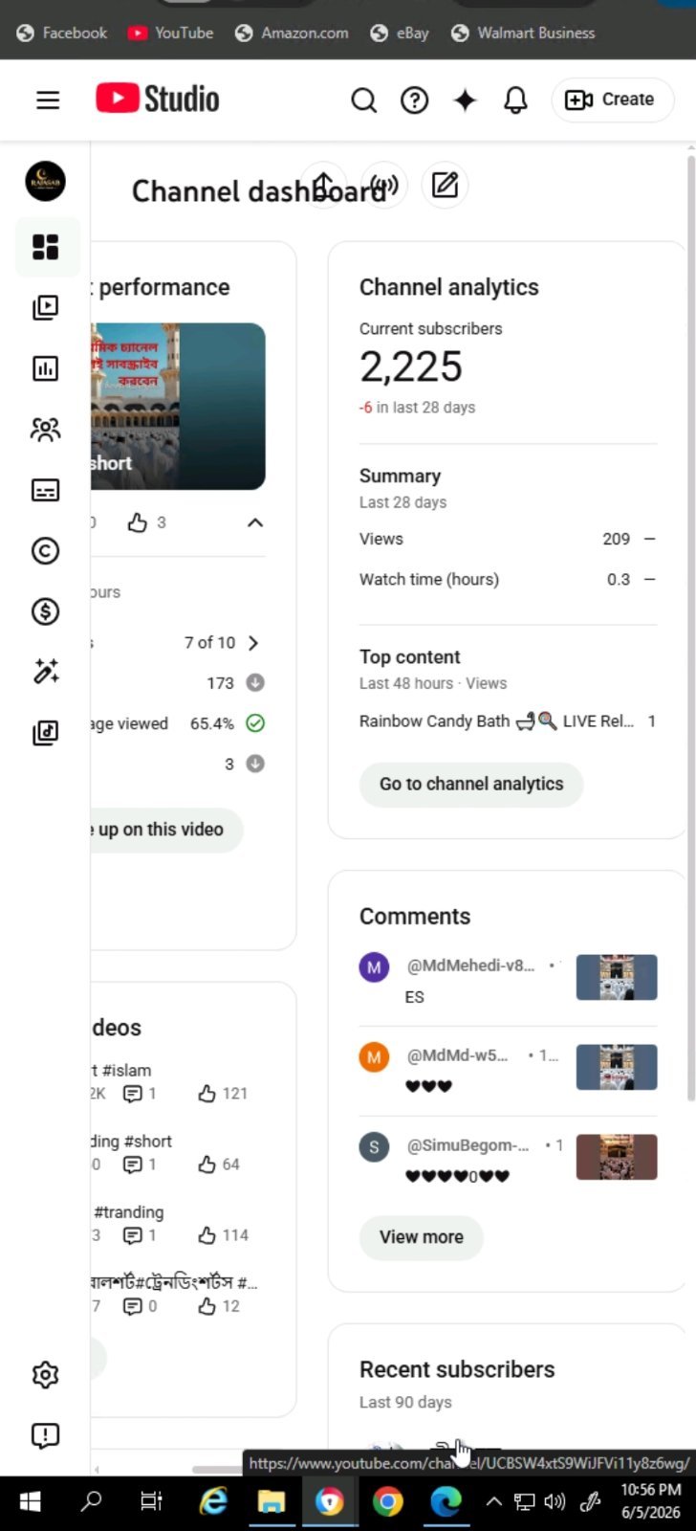Viewport: 696px width, 1531px height.
Task: Open the notifications bell
Action: [x=515, y=100]
